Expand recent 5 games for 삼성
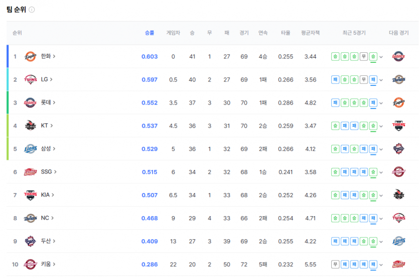Screen dimensions: 419x278 [381, 149]
